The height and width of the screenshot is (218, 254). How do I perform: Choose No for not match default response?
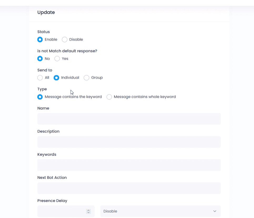(x=40, y=59)
